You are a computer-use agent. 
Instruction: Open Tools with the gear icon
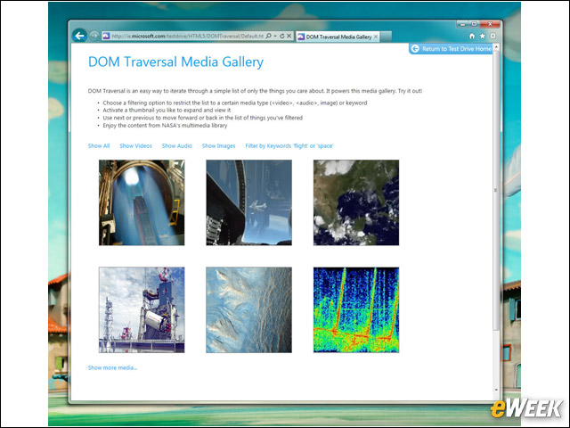point(493,36)
